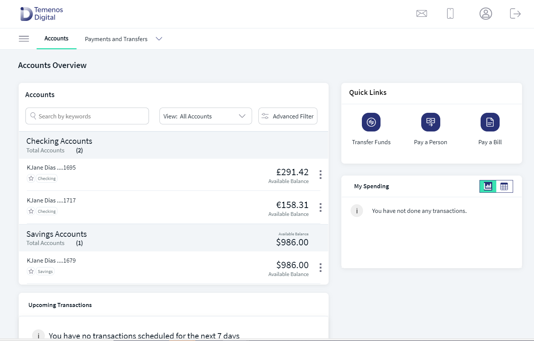The height and width of the screenshot is (341, 534).
Task: Click the Pay a Bill label
Action: coord(490,142)
